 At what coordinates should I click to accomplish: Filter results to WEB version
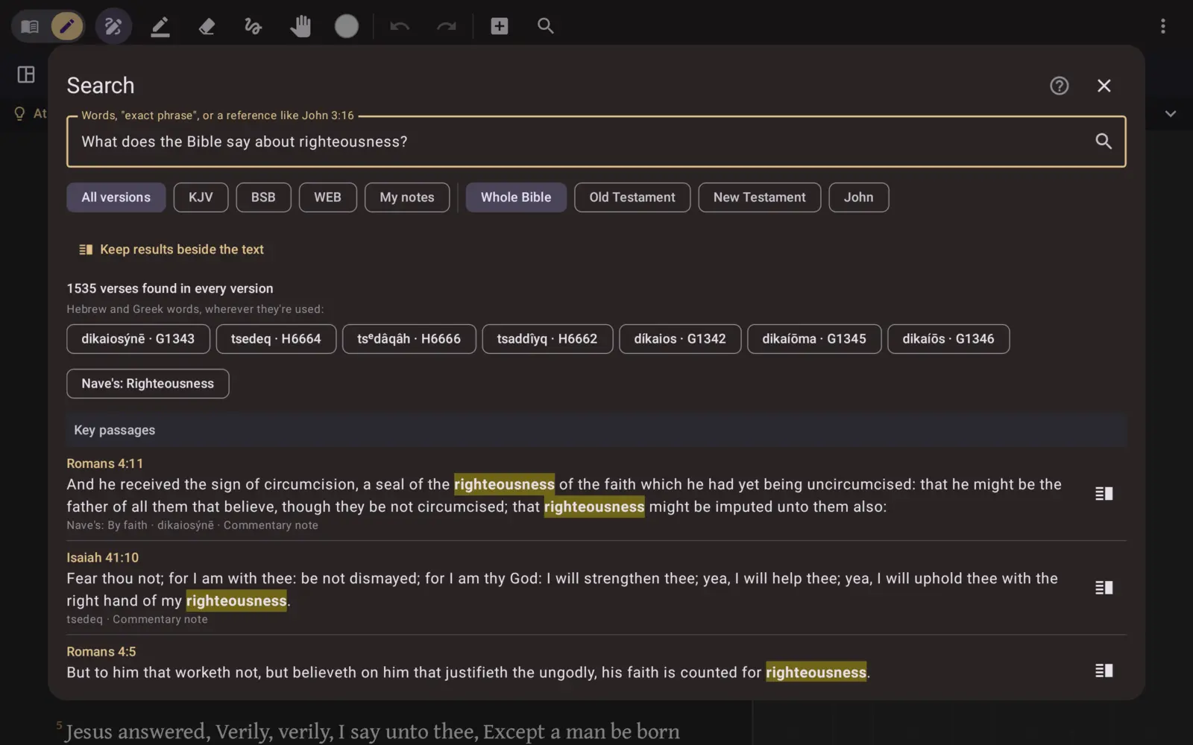coord(327,197)
